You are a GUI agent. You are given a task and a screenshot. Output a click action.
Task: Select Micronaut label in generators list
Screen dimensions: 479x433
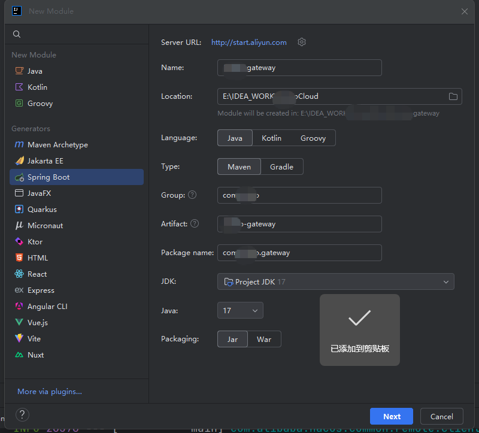(x=46, y=226)
